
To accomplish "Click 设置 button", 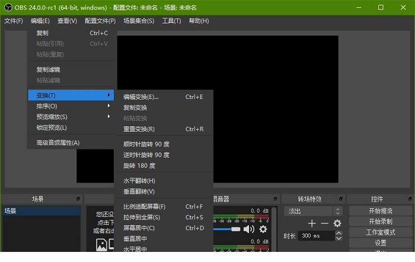I will click(381, 243).
